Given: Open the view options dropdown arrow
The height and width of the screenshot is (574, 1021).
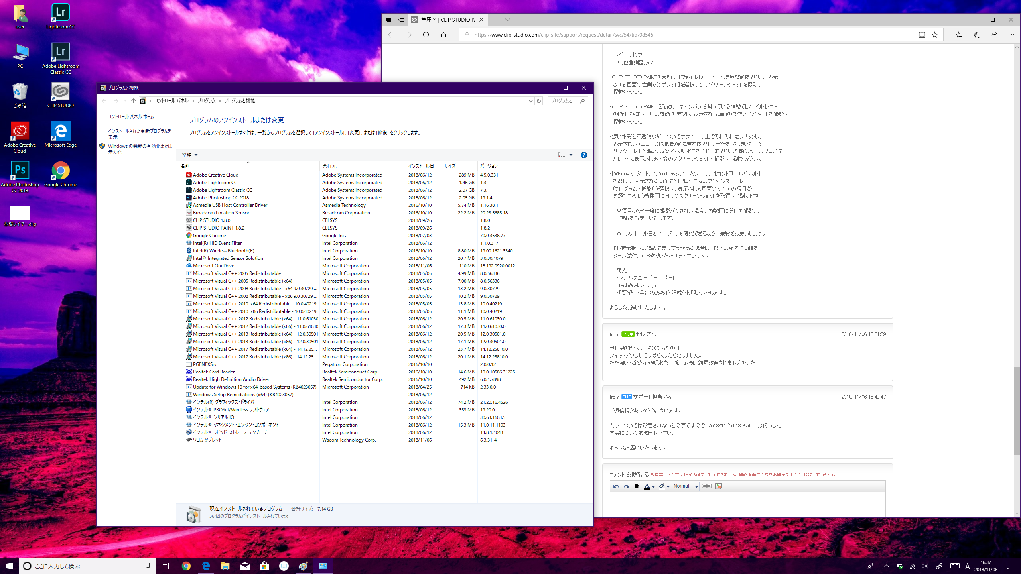Looking at the screenshot, I should point(571,155).
